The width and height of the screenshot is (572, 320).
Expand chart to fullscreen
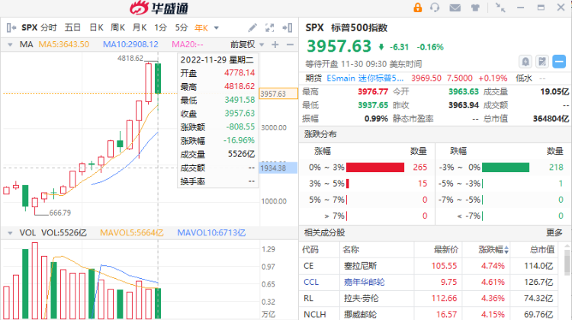pos(269,27)
